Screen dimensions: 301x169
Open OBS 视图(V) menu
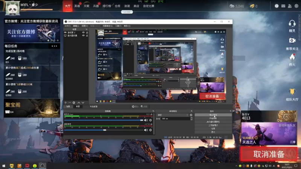pyautogui.click(x=85, y=26)
